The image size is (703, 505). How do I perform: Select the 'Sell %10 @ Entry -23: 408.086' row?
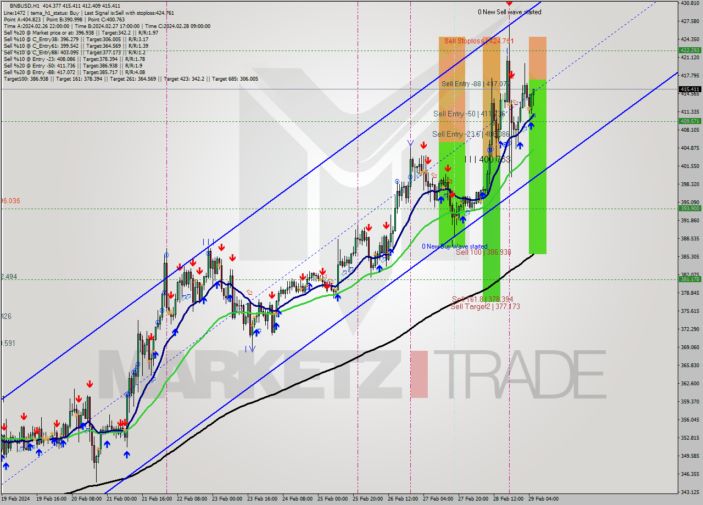click(x=74, y=59)
